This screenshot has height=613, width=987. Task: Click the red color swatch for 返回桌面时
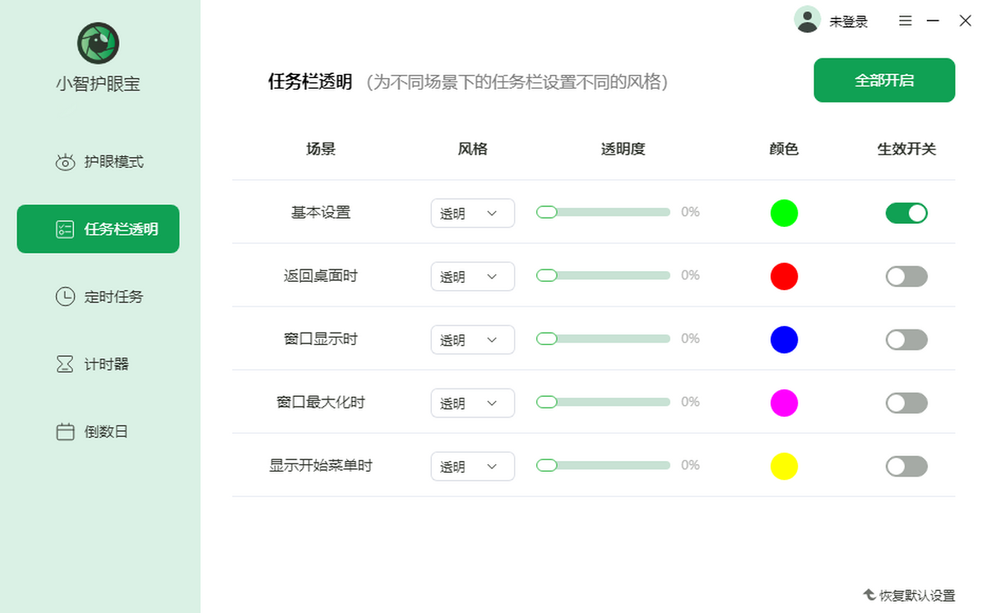click(783, 276)
